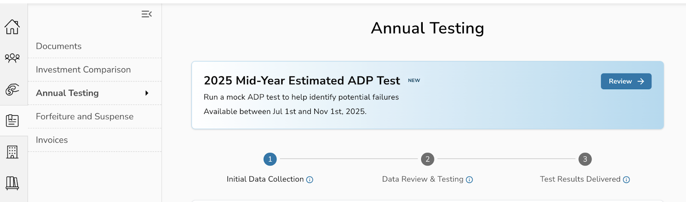Expand the Annual Testing submenu arrow
The height and width of the screenshot is (202, 686).
147,93
